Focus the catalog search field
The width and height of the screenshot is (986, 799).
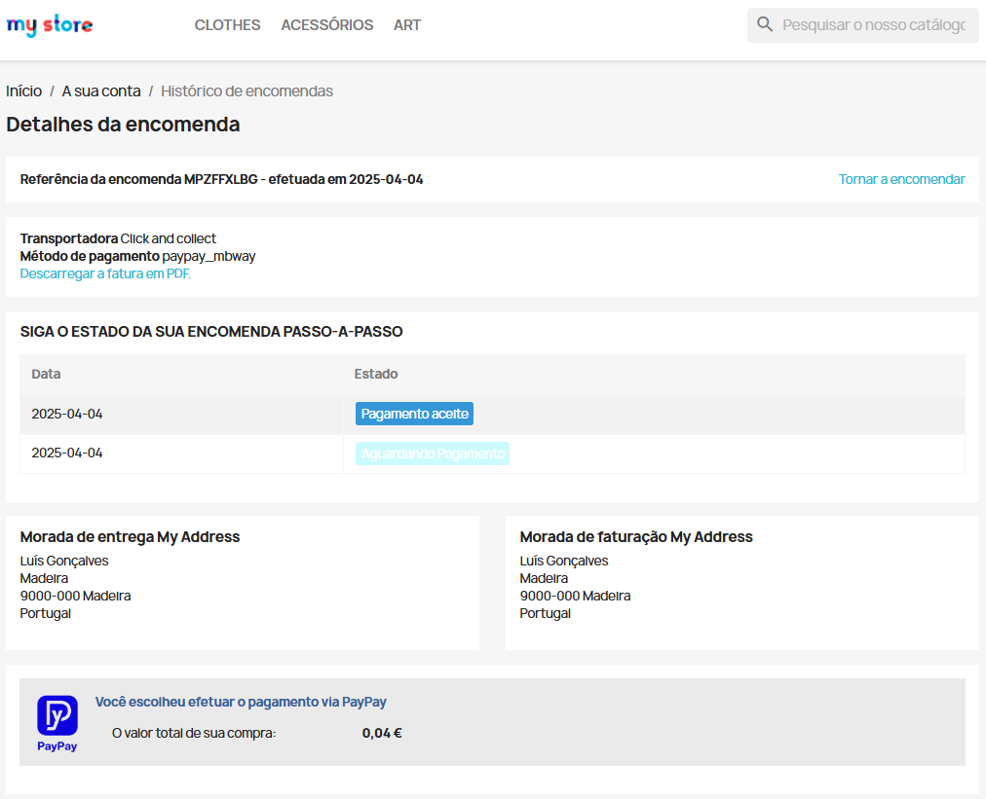point(873,25)
